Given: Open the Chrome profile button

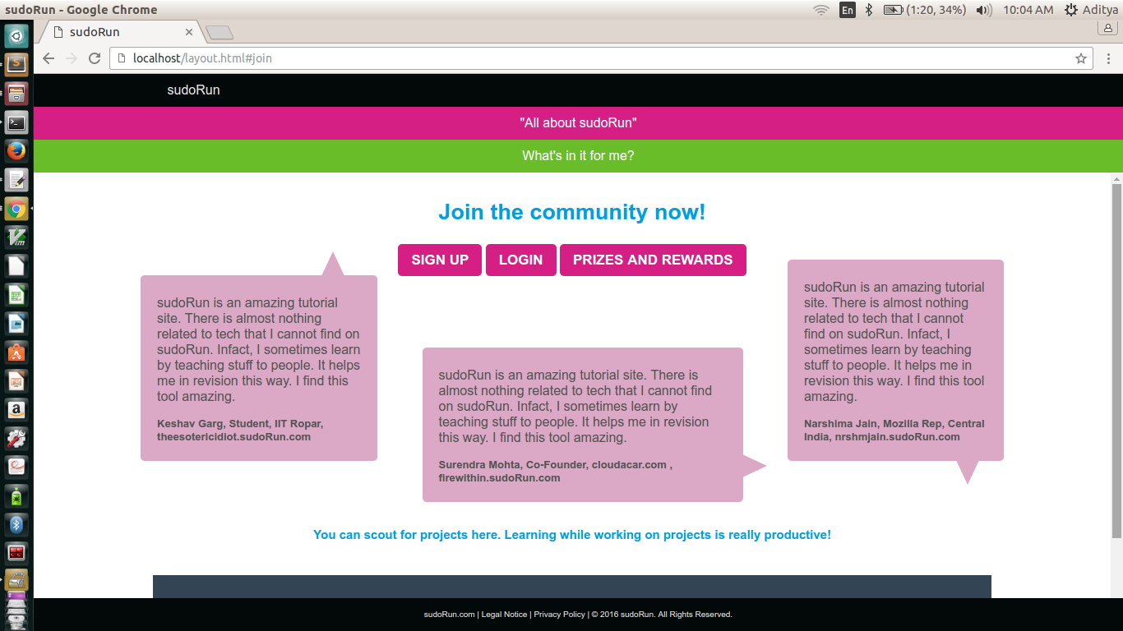Looking at the screenshot, I should click(1108, 27).
